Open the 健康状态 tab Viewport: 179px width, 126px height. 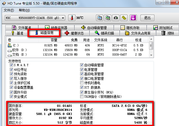(74, 33)
